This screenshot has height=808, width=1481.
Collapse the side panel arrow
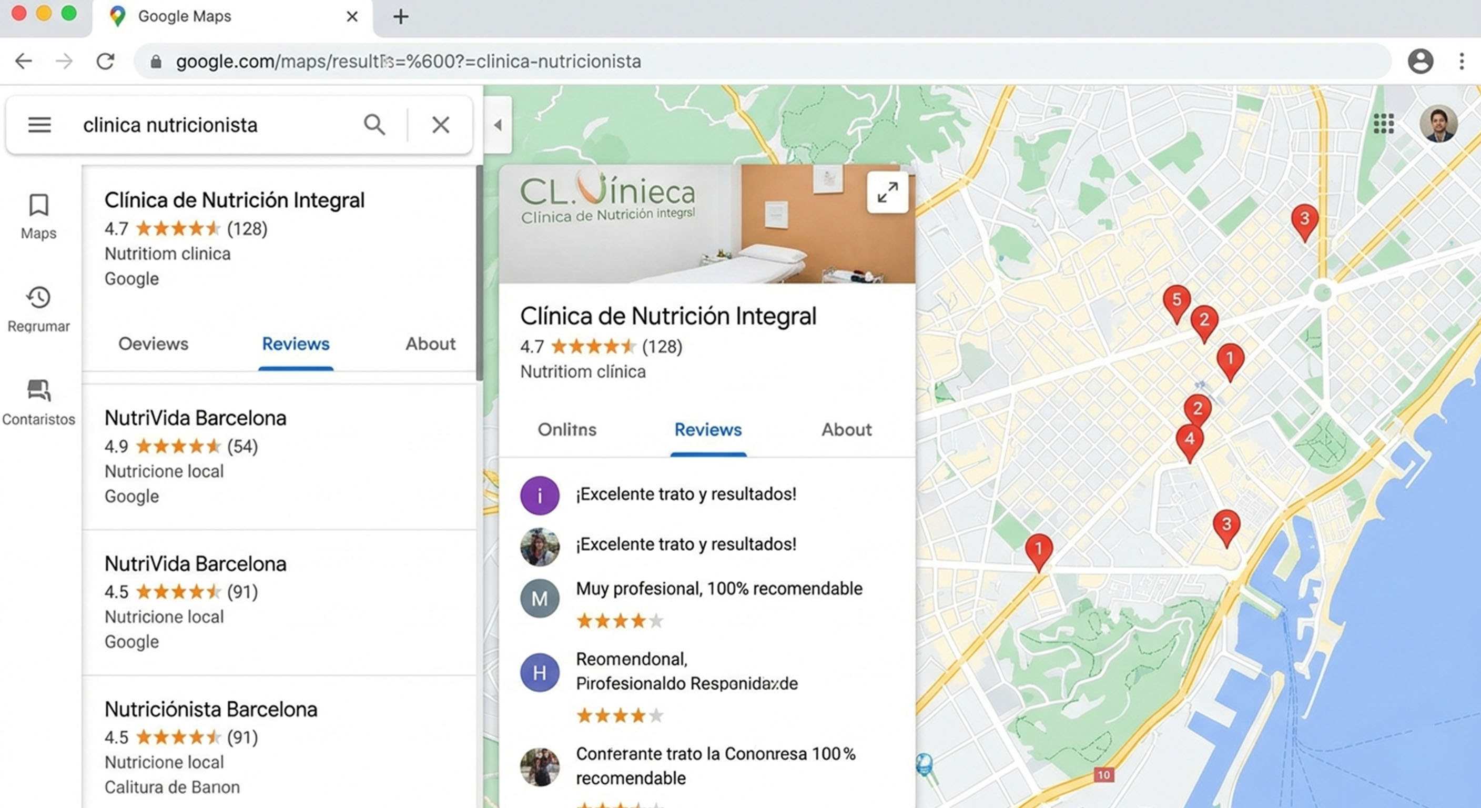pyautogui.click(x=498, y=125)
